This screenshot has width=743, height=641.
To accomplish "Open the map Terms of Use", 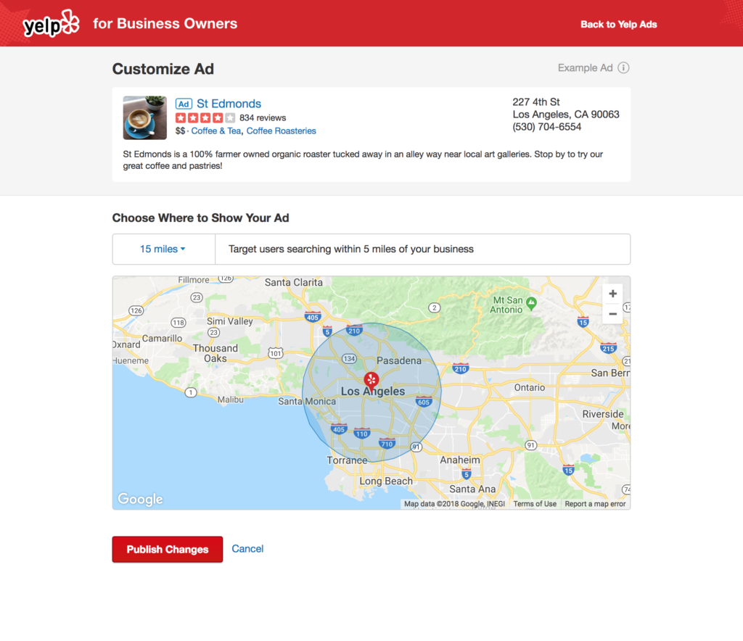I will pos(535,503).
